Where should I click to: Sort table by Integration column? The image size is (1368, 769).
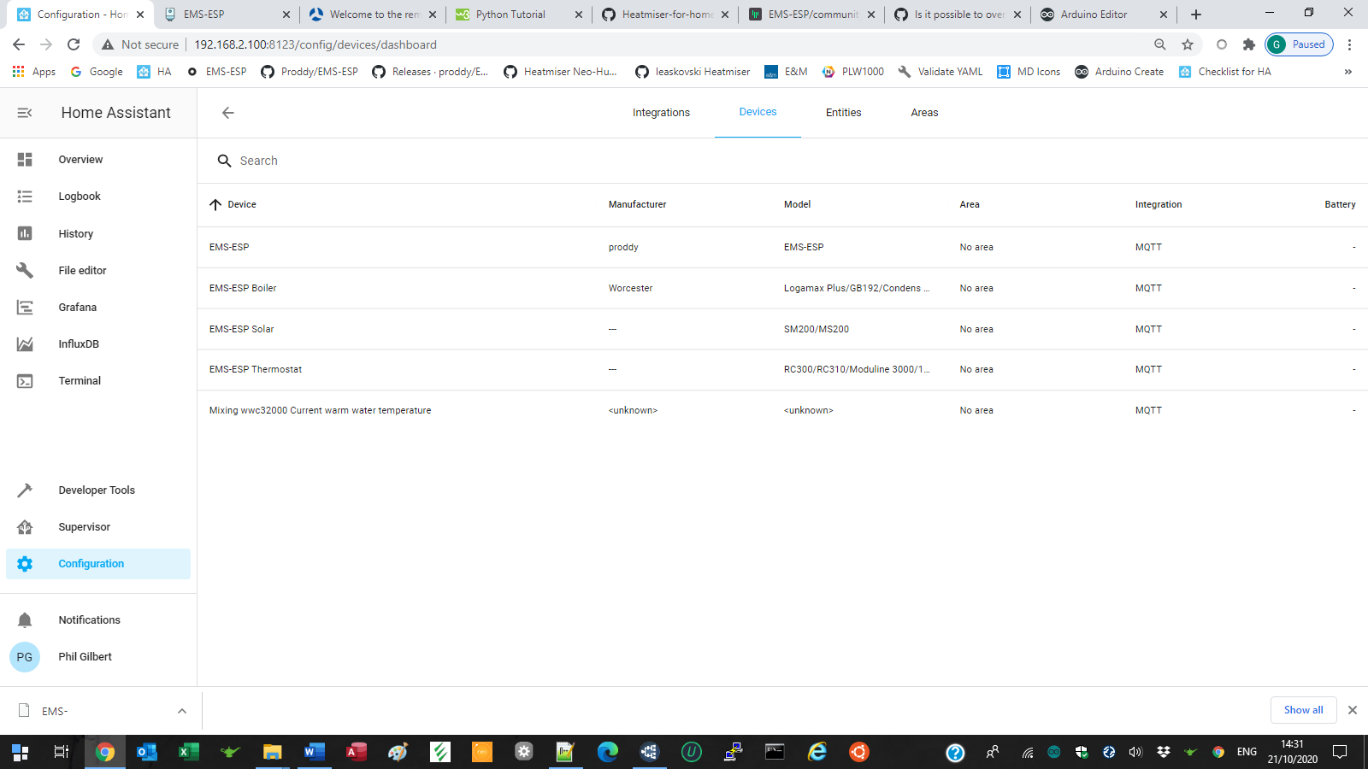click(x=1159, y=204)
